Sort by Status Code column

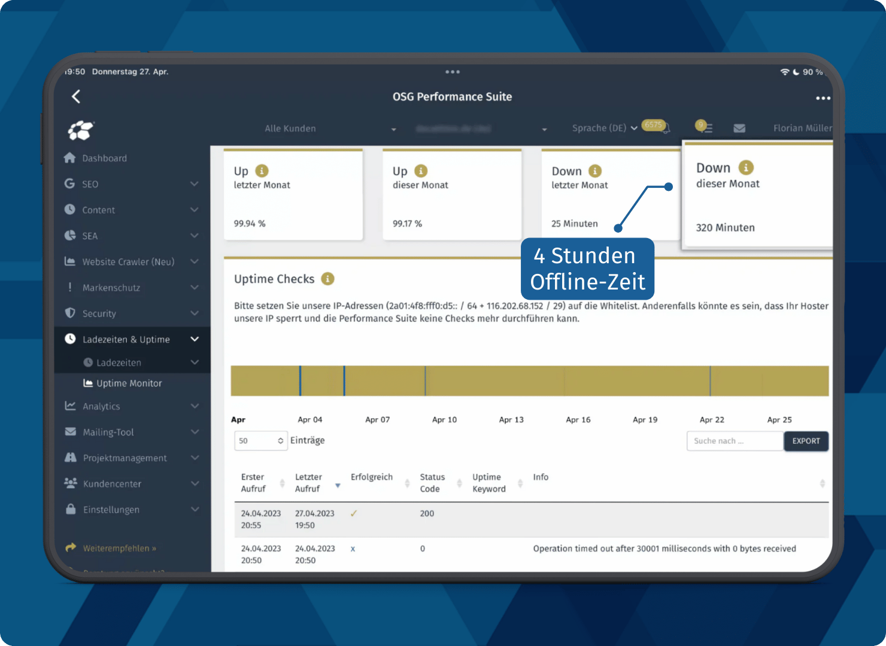click(441, 483)
